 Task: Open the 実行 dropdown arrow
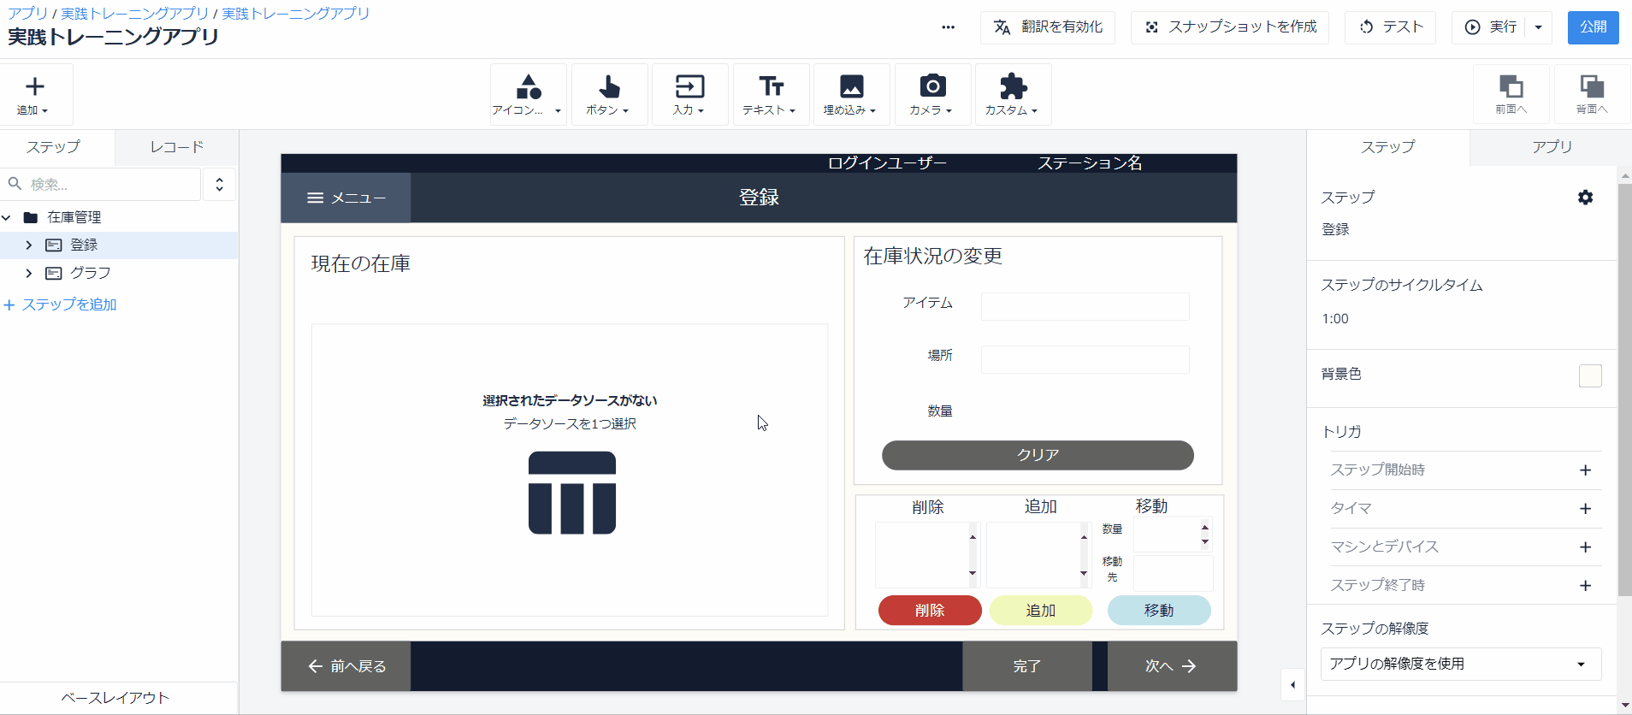click(x=1538, y=27)
